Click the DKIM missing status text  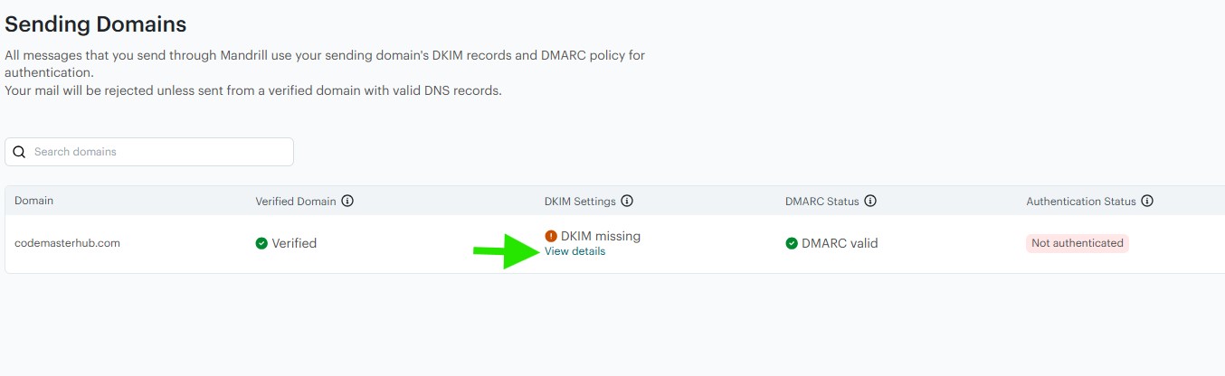point(600,236)
